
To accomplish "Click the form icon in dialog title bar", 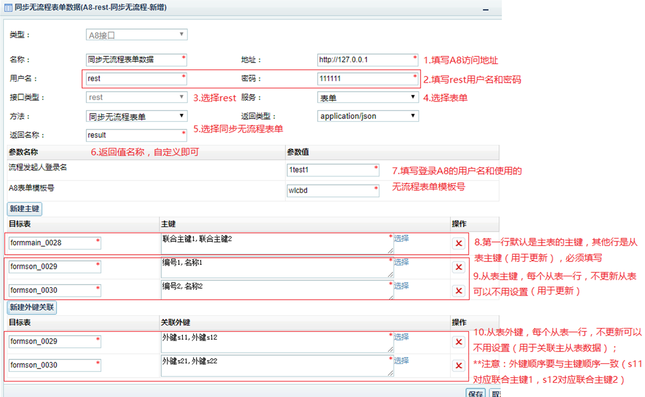I will point(9,7).
